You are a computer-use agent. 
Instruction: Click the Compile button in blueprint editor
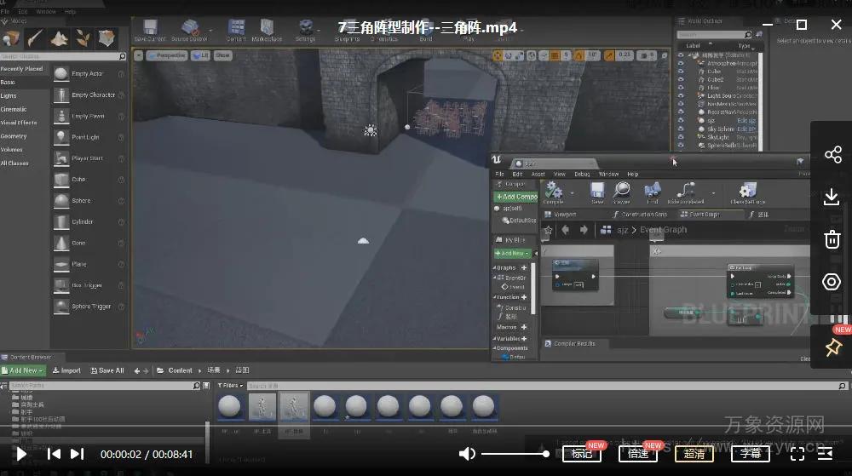coord(554,192)
